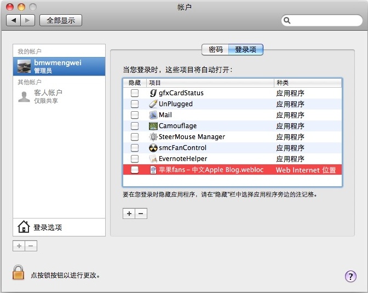Add a login item with plus button
Viewport: 368px width, 293px height.
129,214
